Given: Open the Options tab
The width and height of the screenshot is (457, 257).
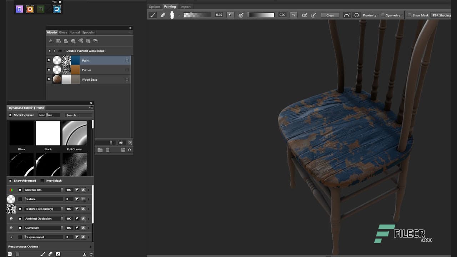Looking at the screenshot, I should pyautogui.click(x=155, y=6).
